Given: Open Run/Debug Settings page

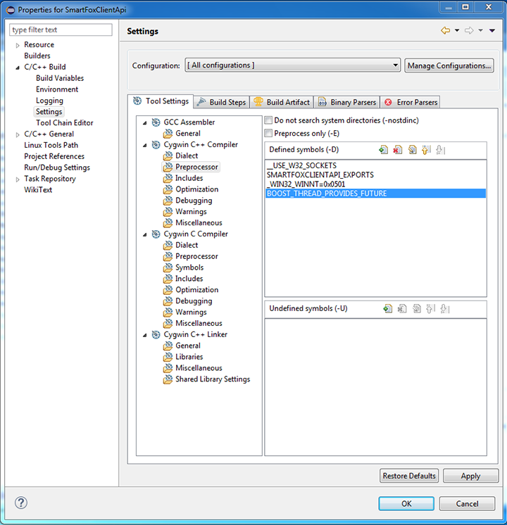Looking at the screenshot, I should [x=57, y=167].
